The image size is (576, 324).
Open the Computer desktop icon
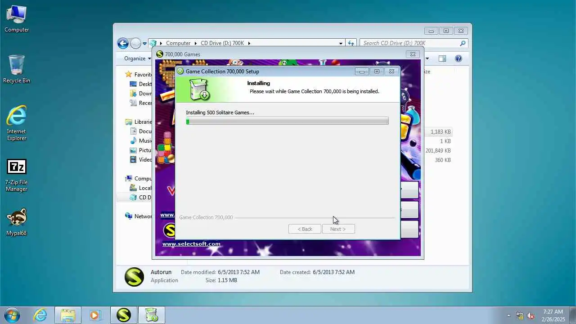(17, 19)
